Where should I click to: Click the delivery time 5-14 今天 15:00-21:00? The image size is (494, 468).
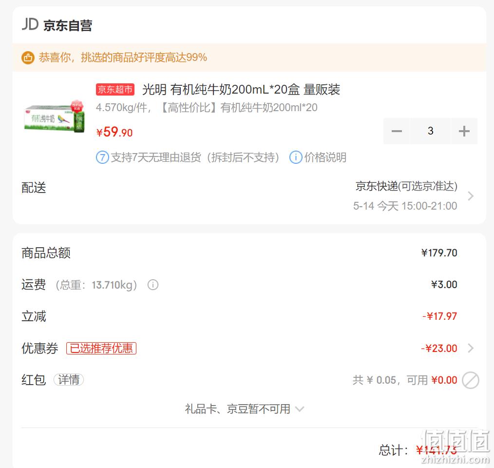(405, 206)
